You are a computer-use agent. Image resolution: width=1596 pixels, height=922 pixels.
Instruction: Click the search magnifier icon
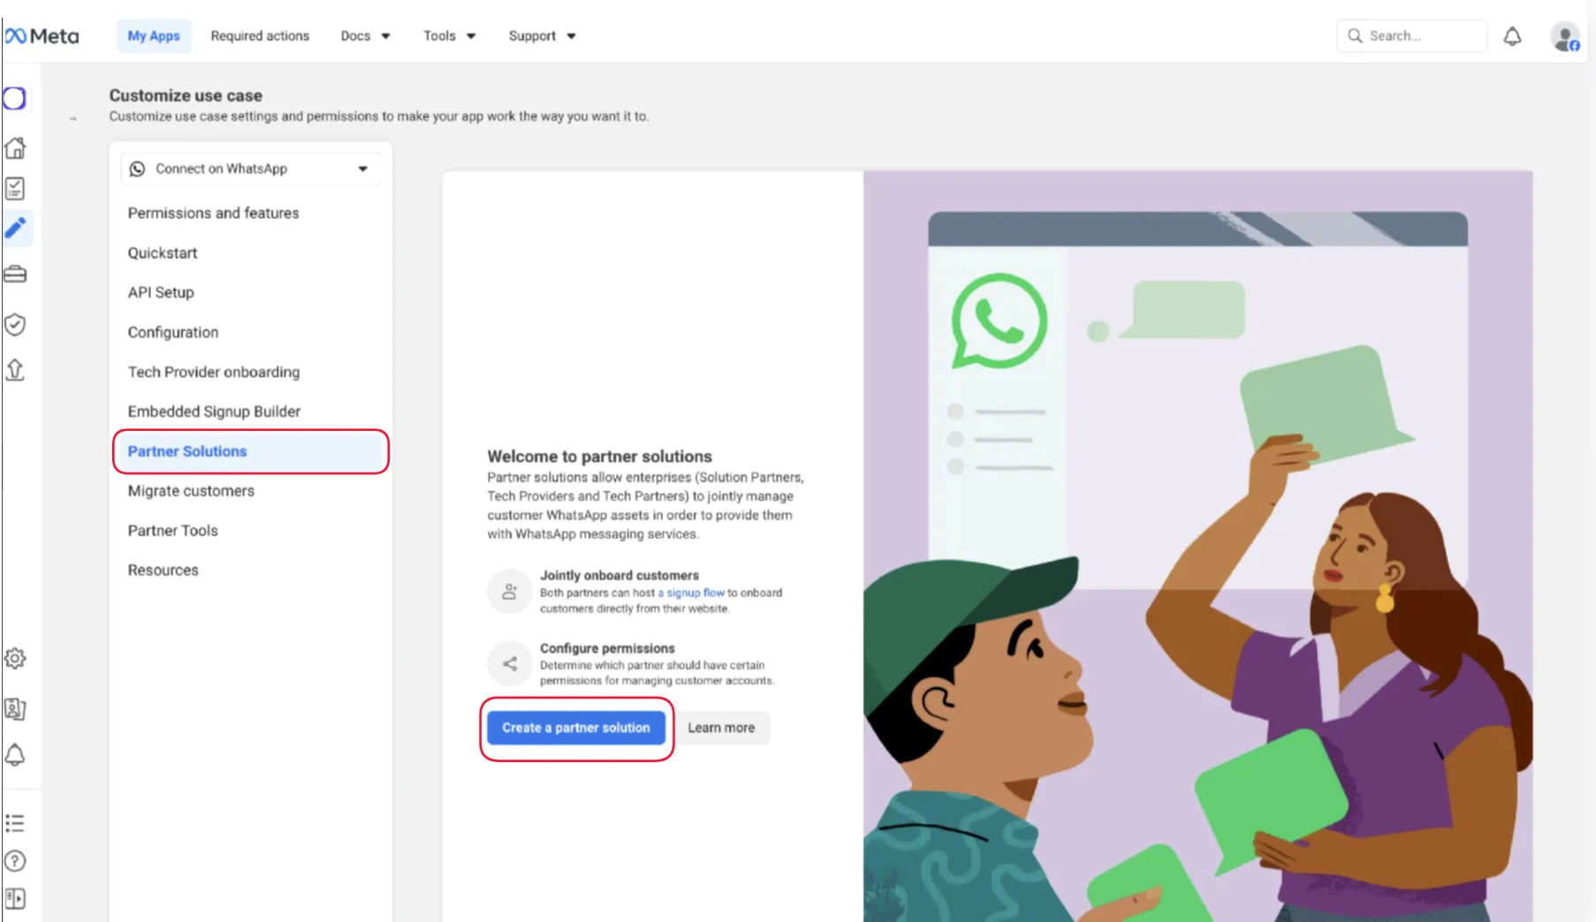pyautogui.click(x=1355, y=36)
